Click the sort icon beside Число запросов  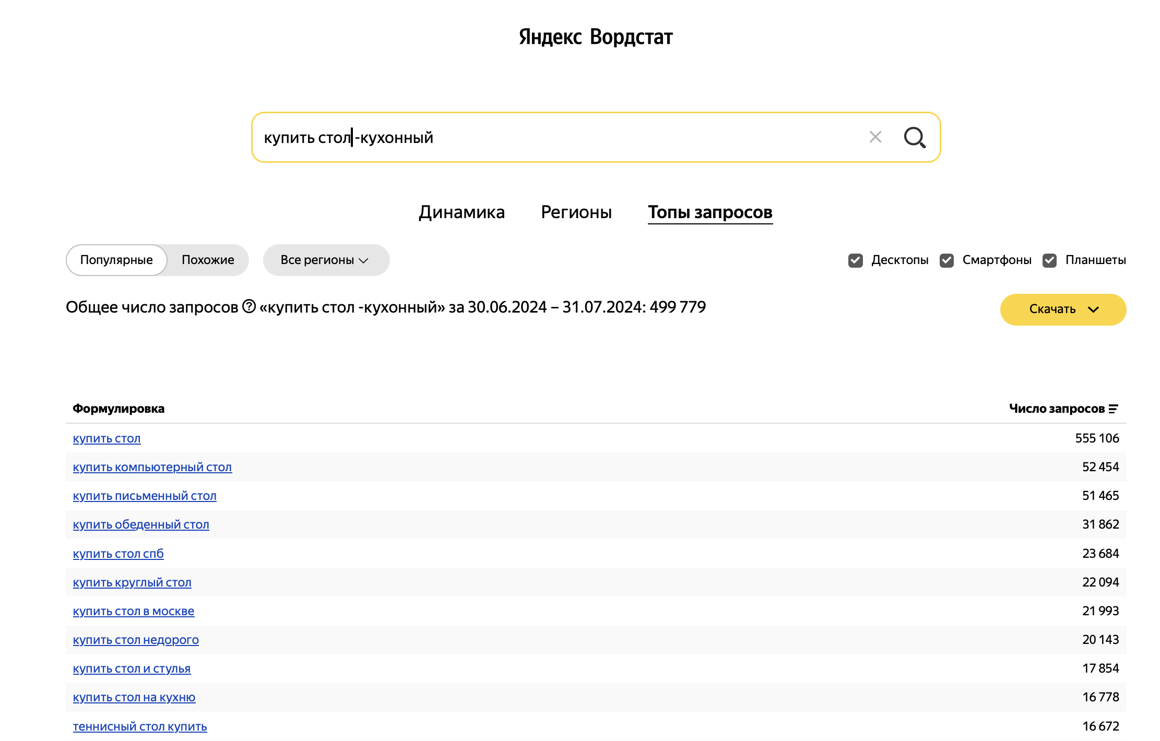(1113, 409)
